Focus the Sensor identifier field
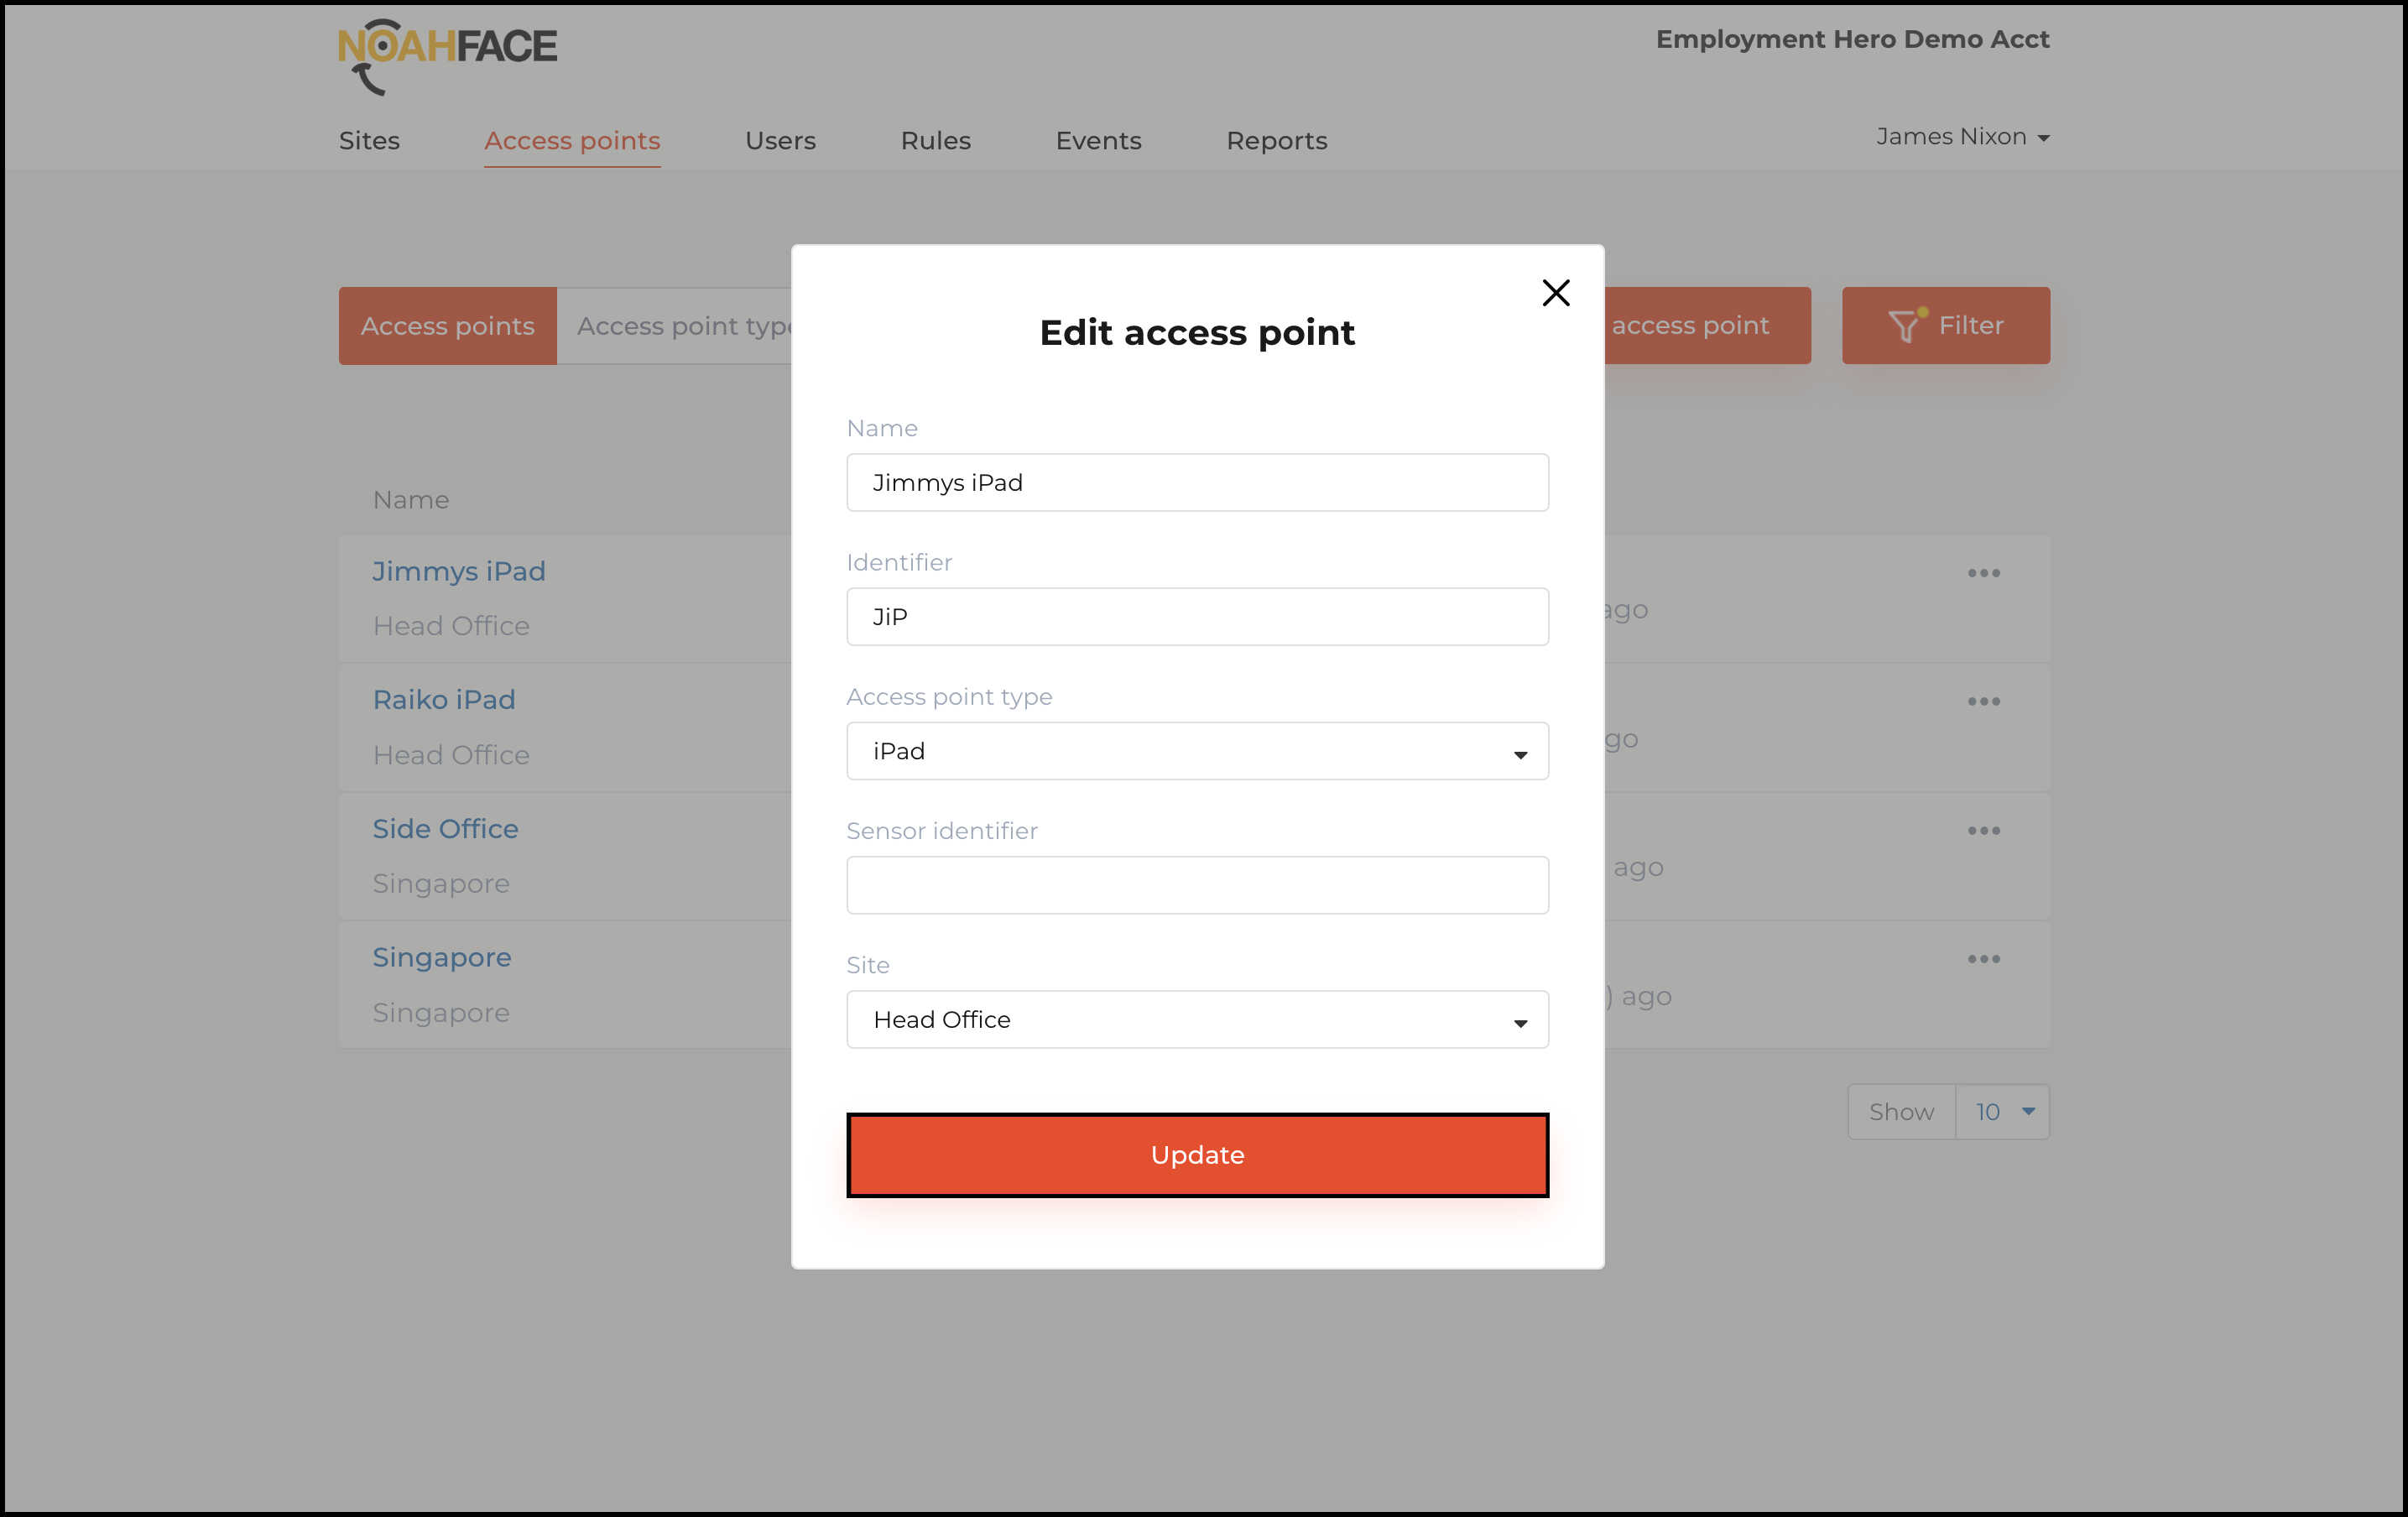 (x=1197, y=885)
